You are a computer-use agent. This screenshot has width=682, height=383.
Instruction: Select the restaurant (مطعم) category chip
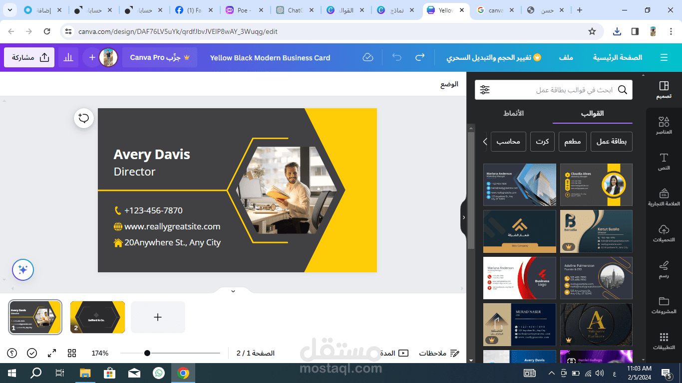click(x=573, y=142)
